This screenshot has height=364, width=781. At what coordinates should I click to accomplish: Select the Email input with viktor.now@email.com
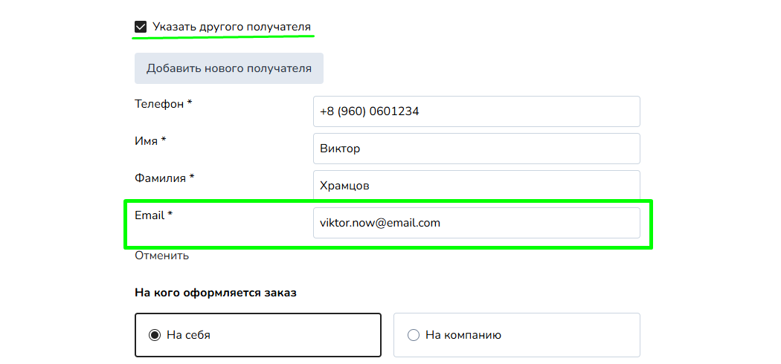[476, 223]
